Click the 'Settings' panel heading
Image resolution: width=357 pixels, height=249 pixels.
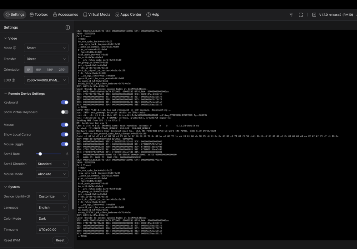click(11, 28)
